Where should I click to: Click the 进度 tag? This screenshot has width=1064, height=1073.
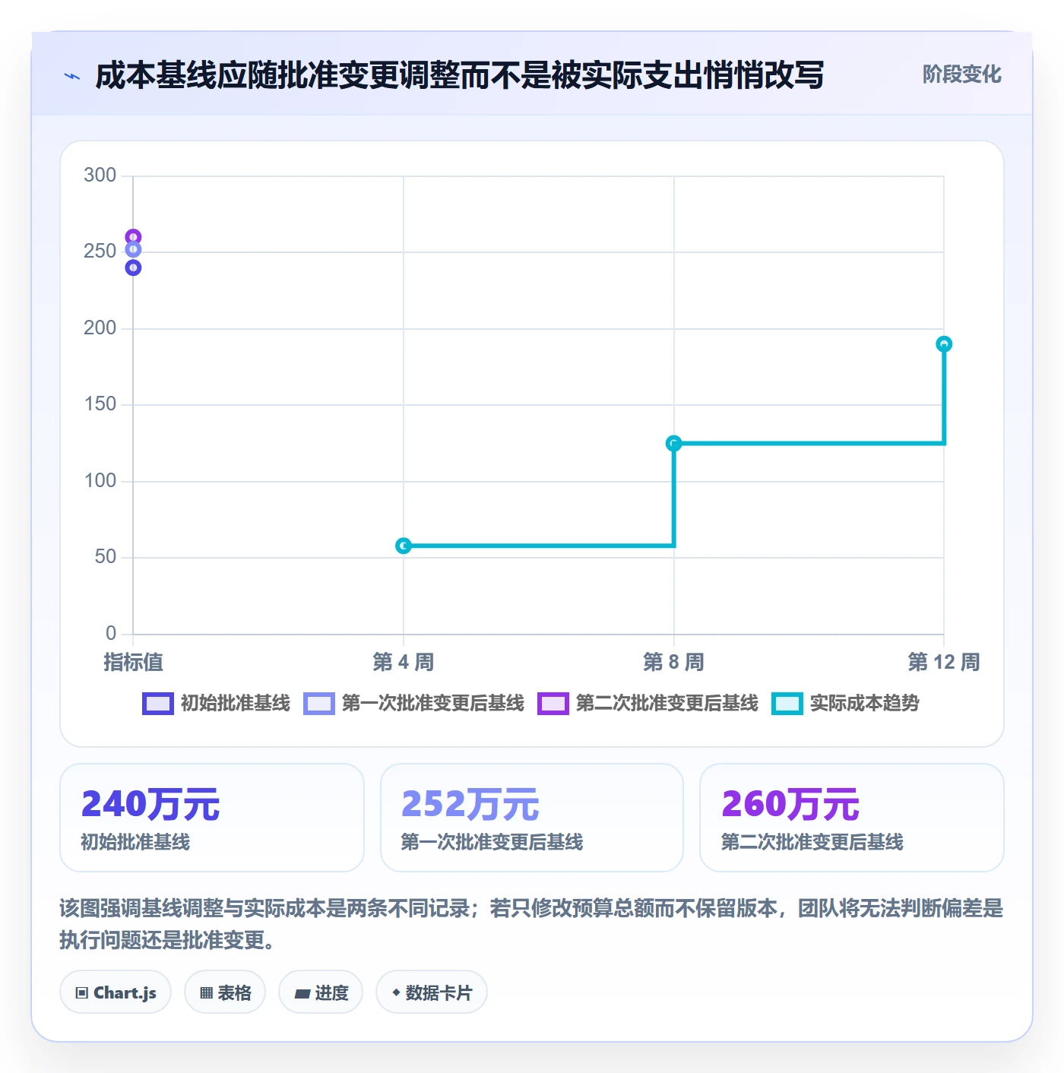pyautogui.click(x=321, y=992)
